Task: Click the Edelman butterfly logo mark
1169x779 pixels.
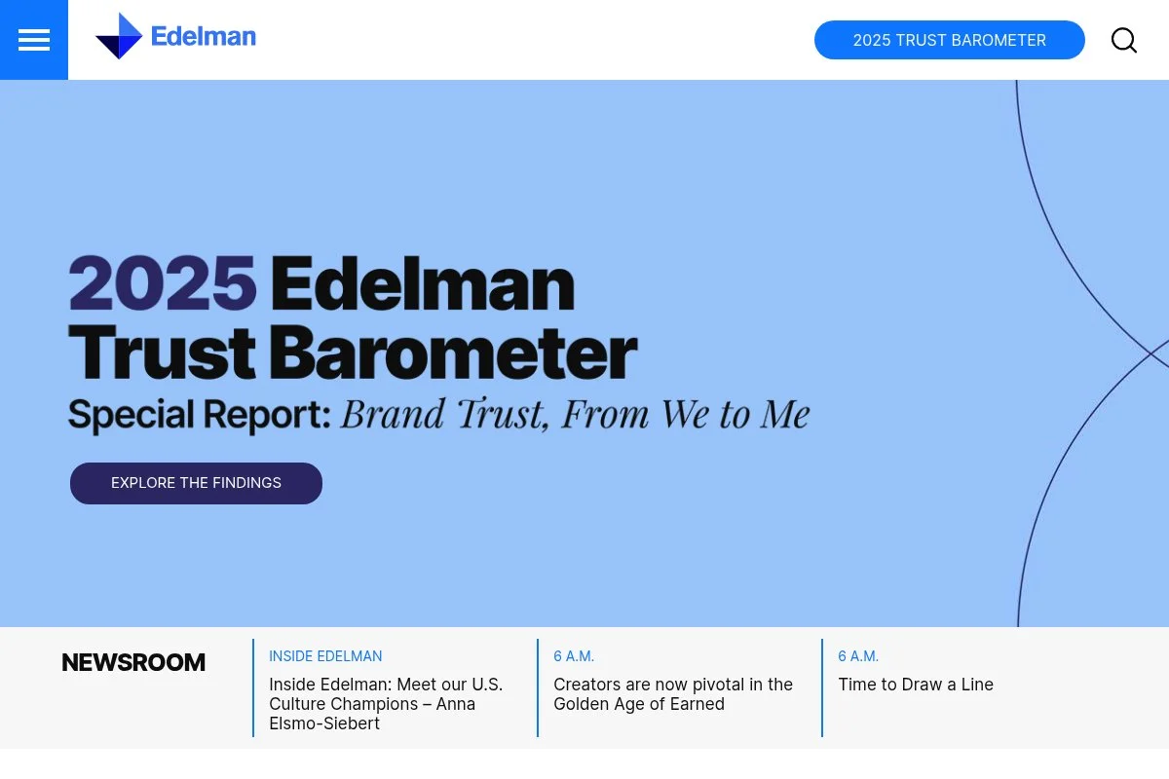Action: click(x=118, y=37)
